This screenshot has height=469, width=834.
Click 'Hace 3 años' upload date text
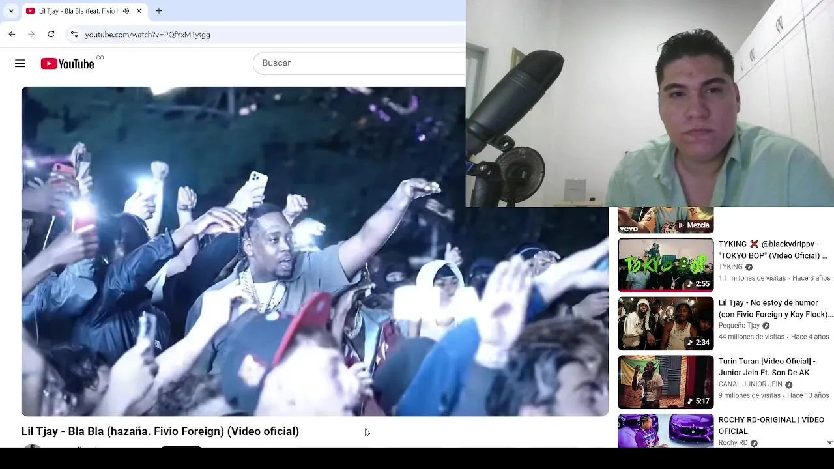811,278
